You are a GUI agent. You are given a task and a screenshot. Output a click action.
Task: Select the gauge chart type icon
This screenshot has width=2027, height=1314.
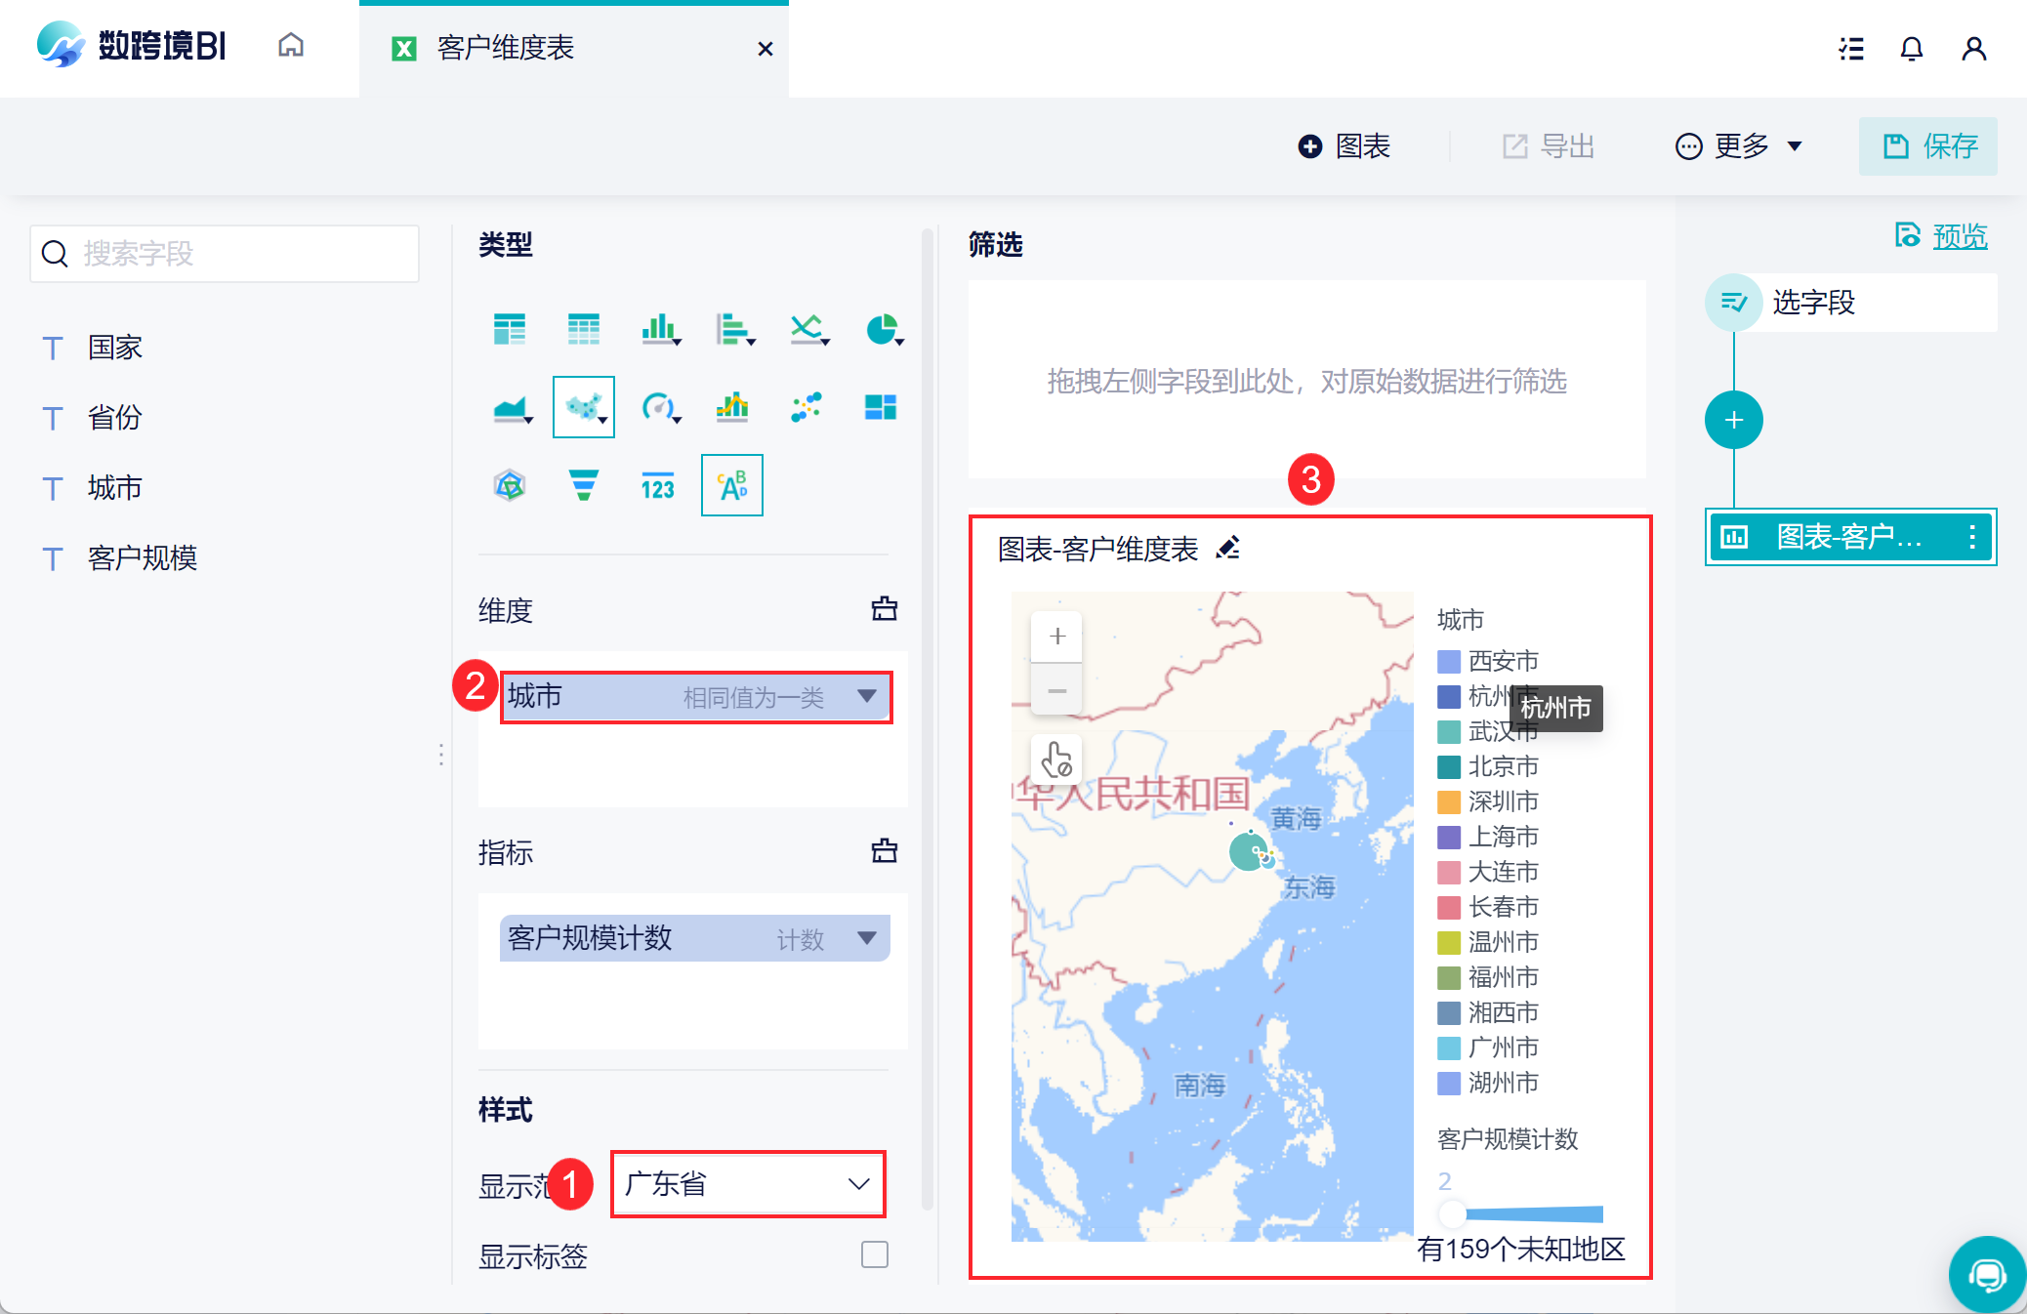pos(658,407)
